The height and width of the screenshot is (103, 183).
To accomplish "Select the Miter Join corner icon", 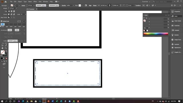I will pyautogui.click(x=9, y=14).
